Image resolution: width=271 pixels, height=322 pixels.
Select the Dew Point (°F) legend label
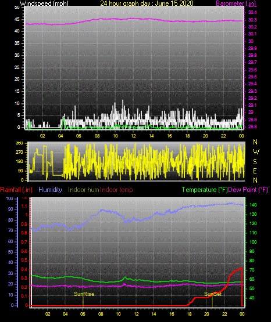click(248, 190)
